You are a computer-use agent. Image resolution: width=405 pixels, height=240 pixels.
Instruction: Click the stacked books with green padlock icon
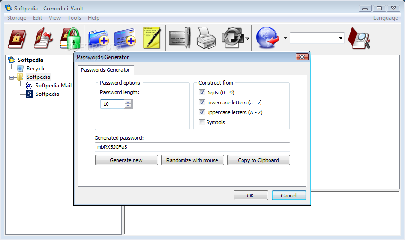coord(70,38)
